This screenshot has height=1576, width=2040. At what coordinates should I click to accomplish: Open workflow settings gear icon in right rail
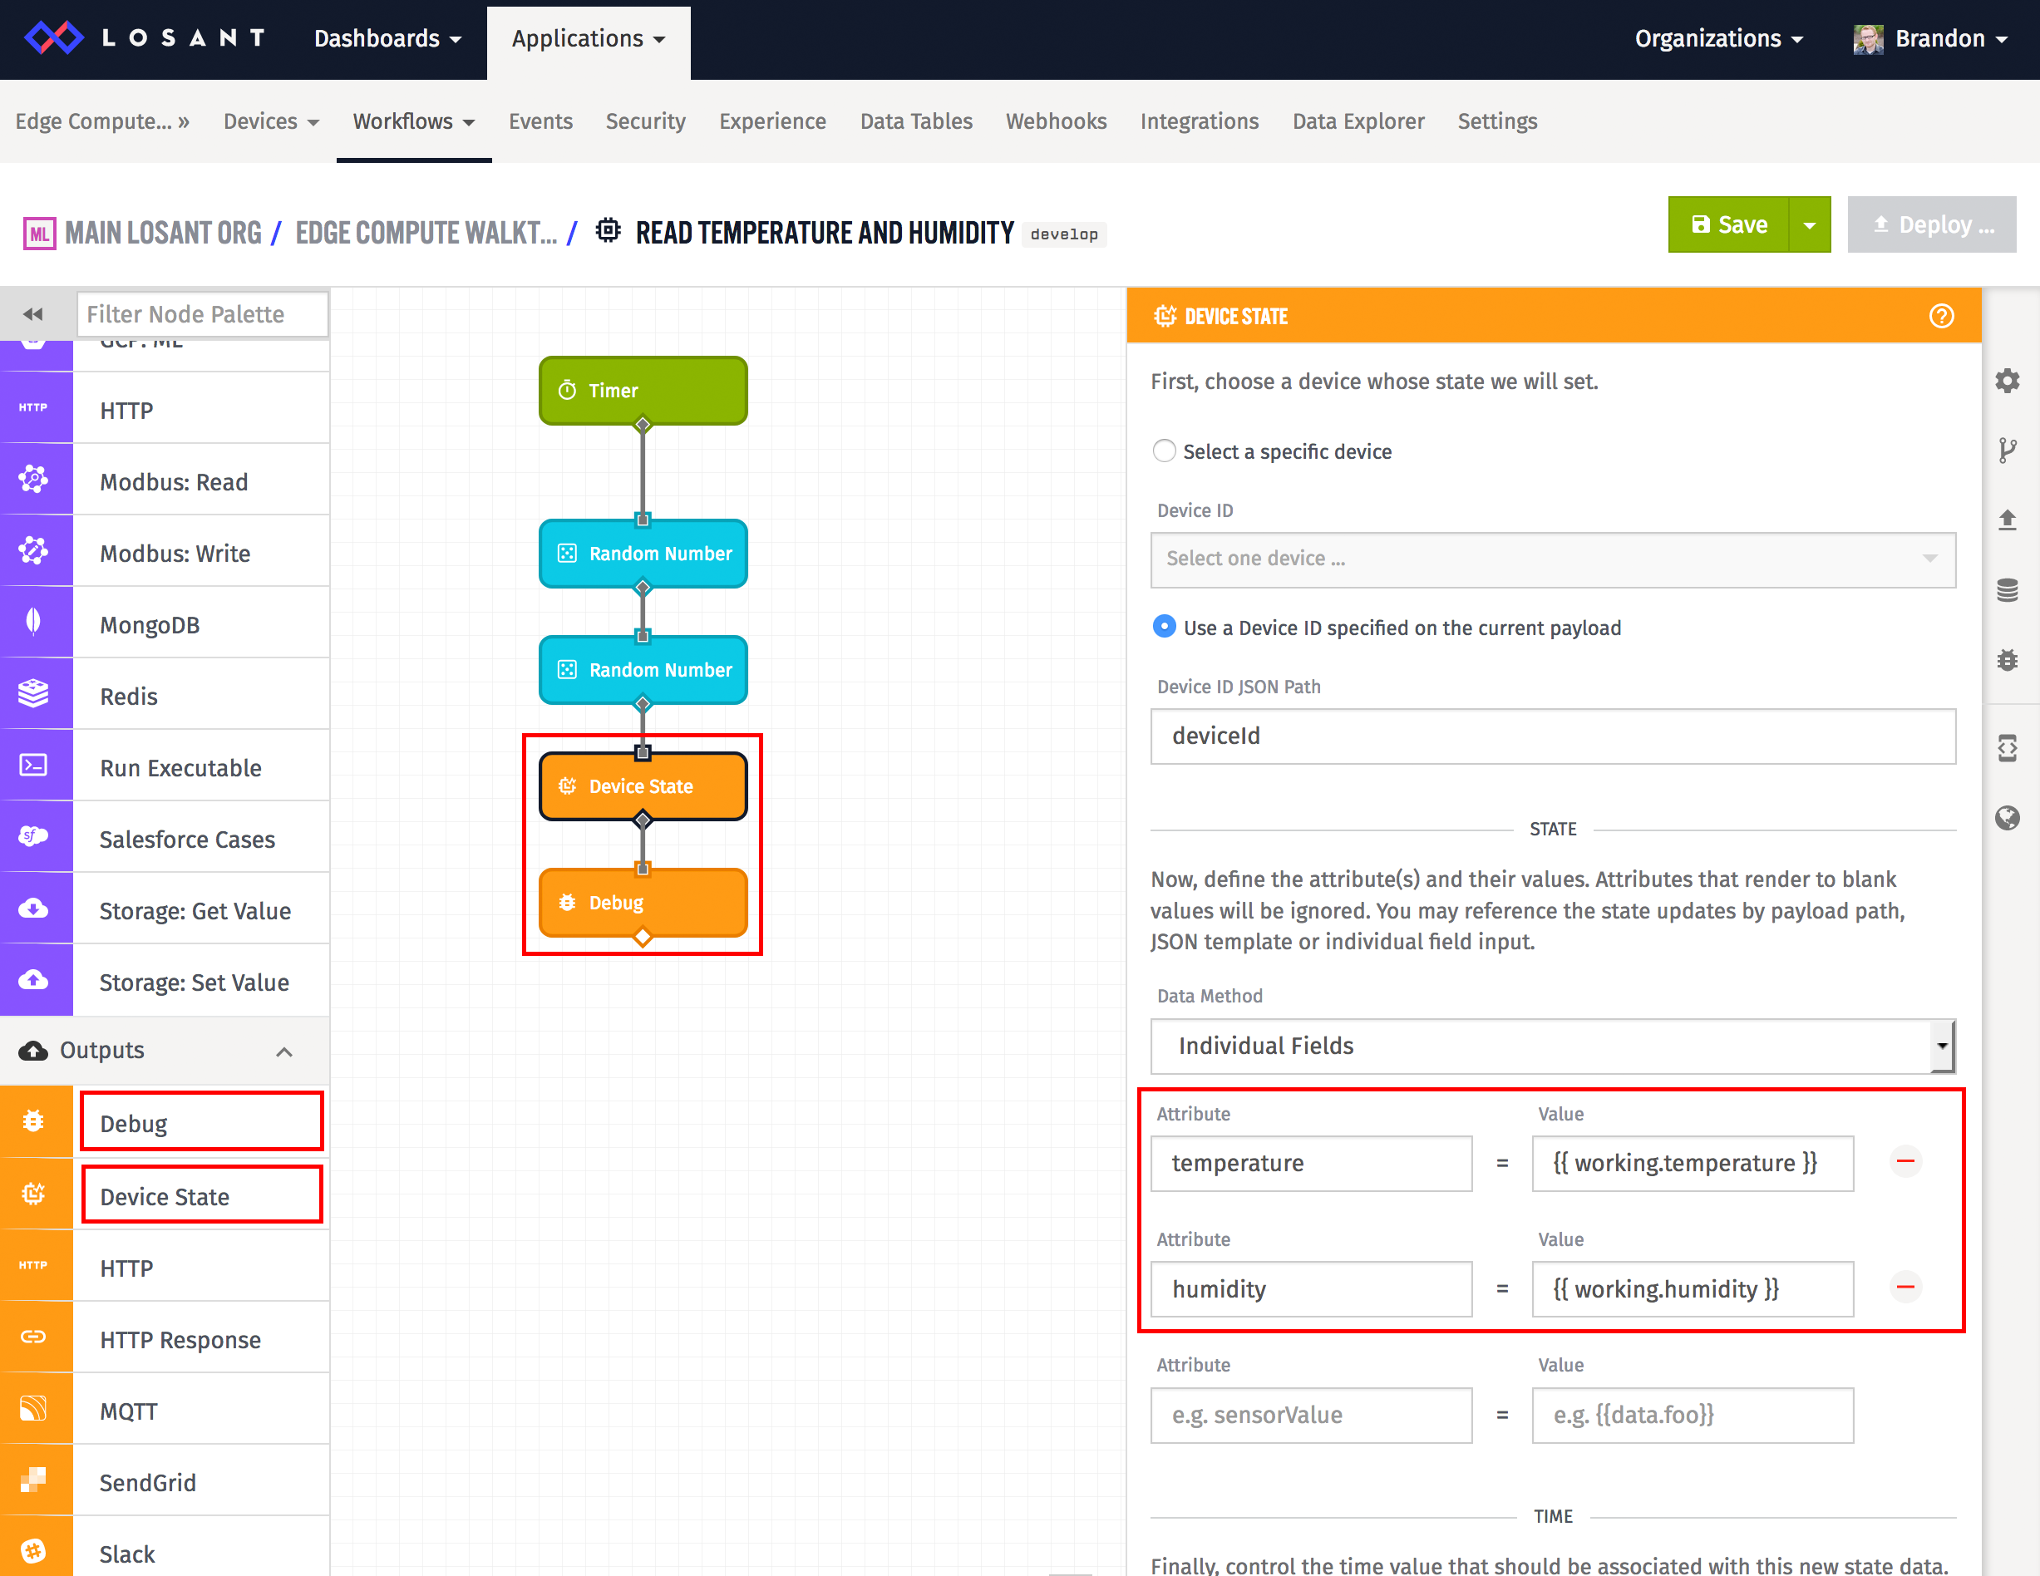[2008, 382]
